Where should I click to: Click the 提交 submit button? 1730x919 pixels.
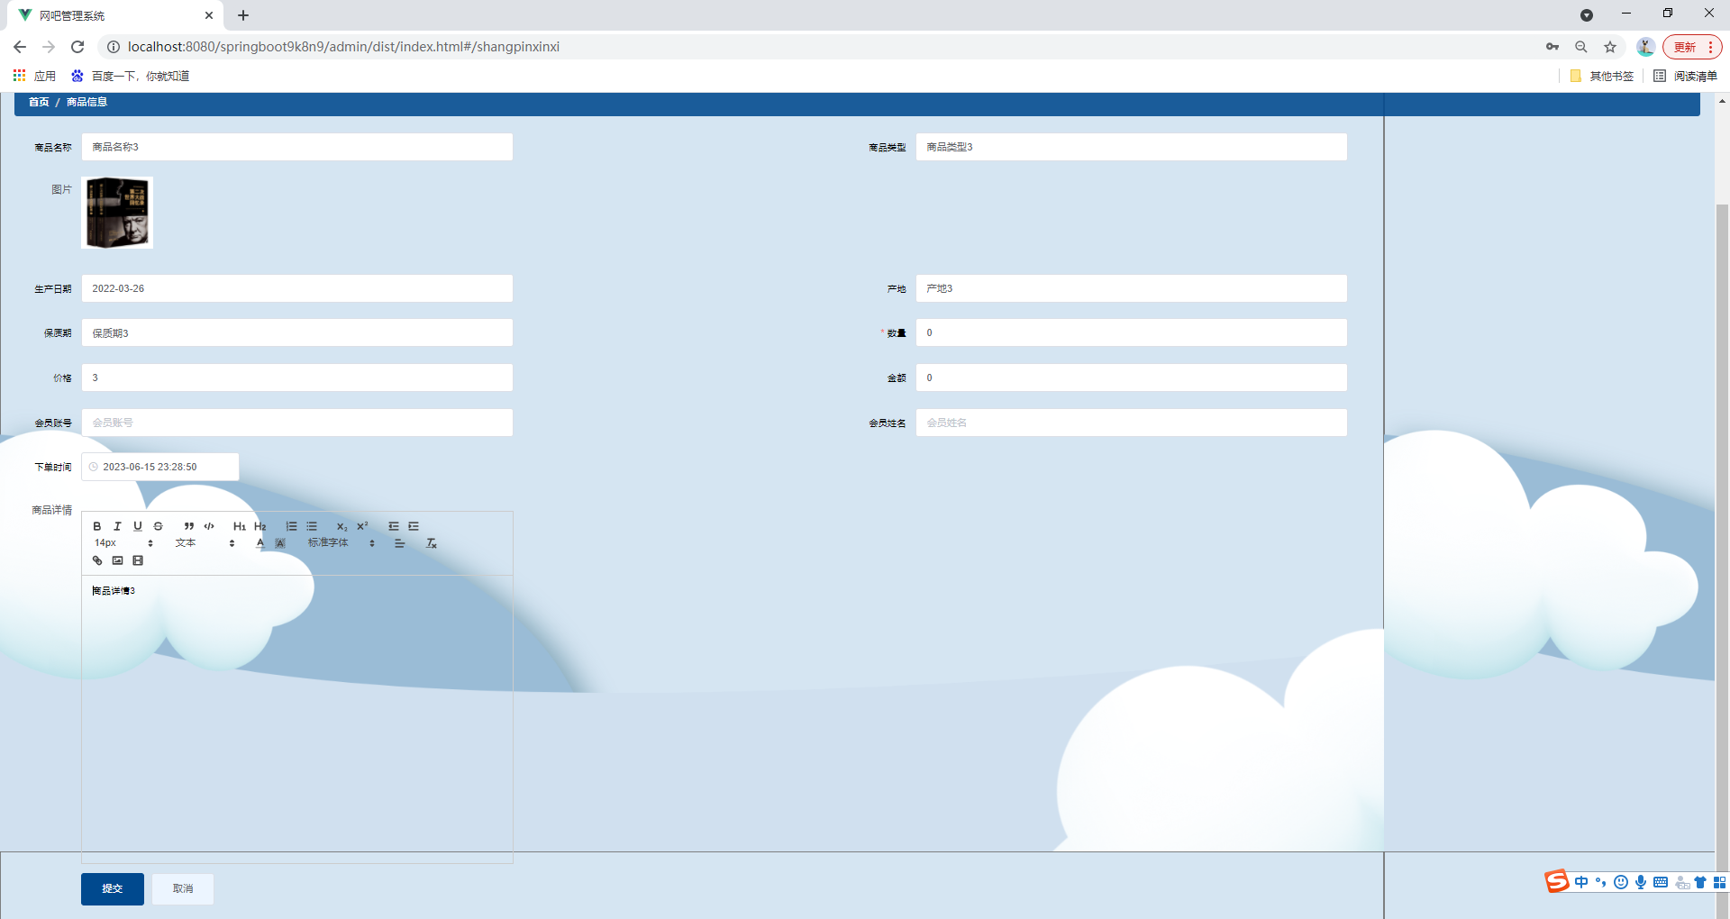[113, 888]
